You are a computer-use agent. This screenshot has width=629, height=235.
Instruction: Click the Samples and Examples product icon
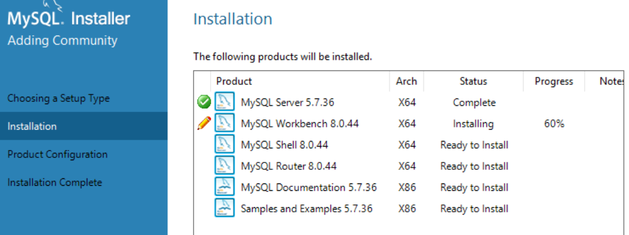(225, 208)
